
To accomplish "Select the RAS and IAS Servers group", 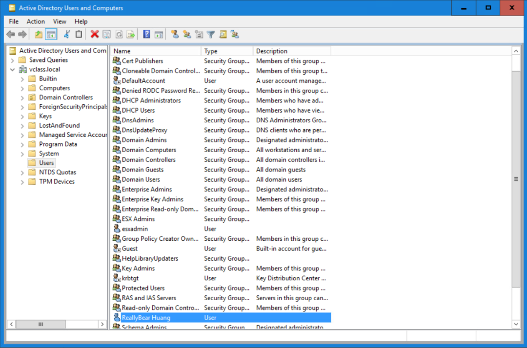I will click(221, 298).
